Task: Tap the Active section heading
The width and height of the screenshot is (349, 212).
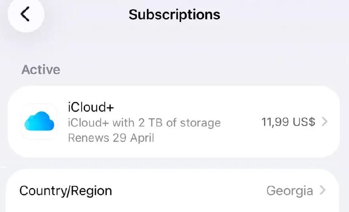Action: point(41,70)
